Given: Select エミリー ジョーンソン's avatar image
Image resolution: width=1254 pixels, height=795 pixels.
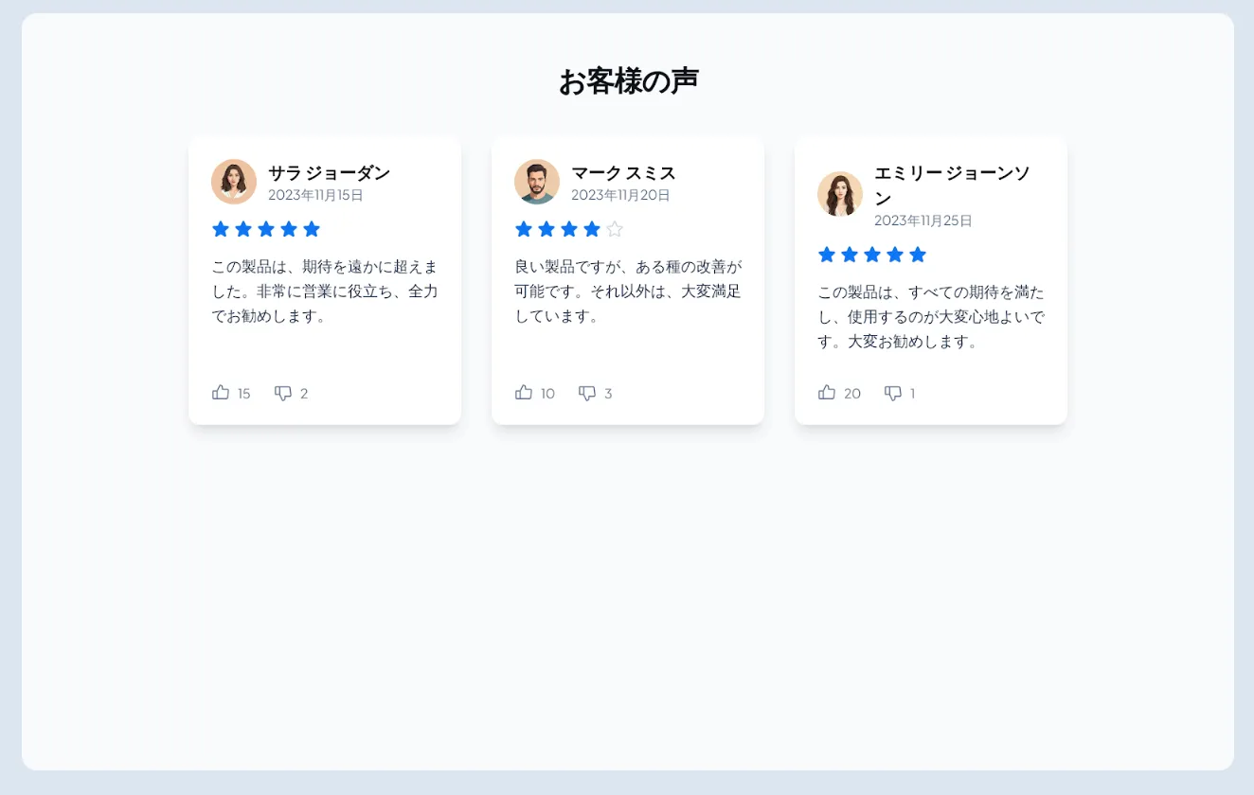Looking at the screenshot, I should tap(840, 194).
